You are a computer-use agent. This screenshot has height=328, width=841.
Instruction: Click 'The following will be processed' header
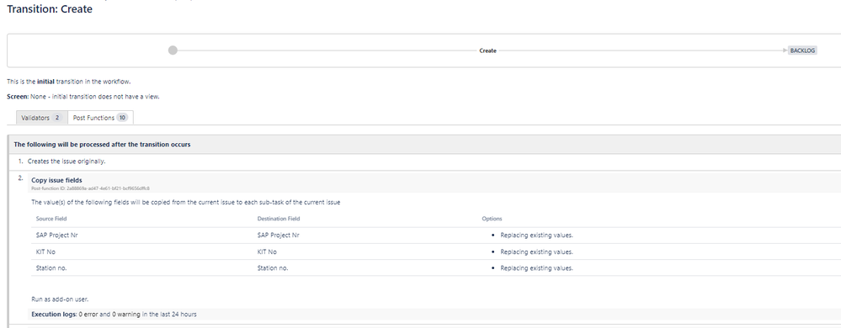(x=102, y=145)
